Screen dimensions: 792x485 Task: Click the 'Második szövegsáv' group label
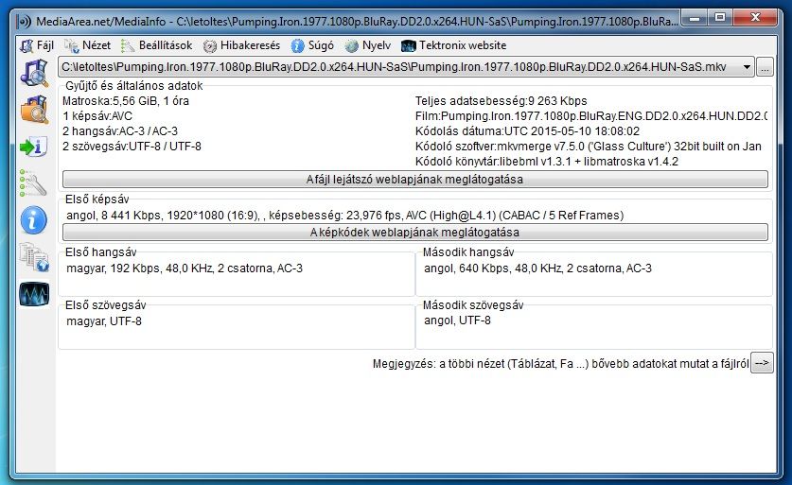473,305
